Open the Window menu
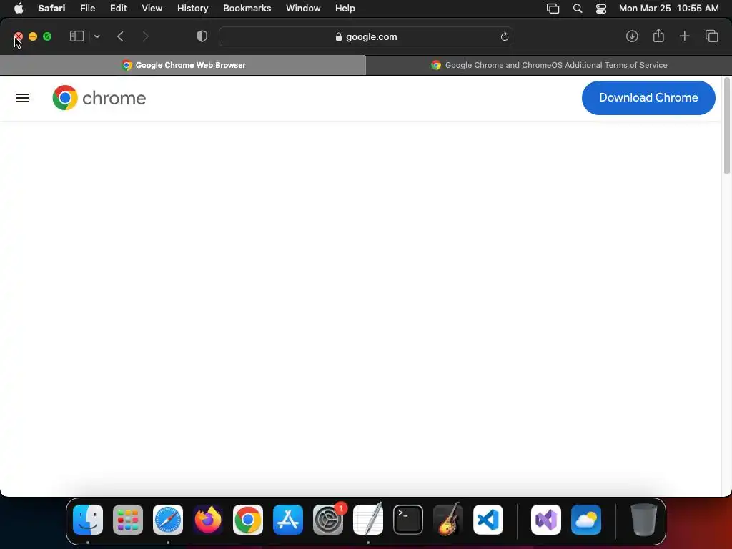 [303, 9]
